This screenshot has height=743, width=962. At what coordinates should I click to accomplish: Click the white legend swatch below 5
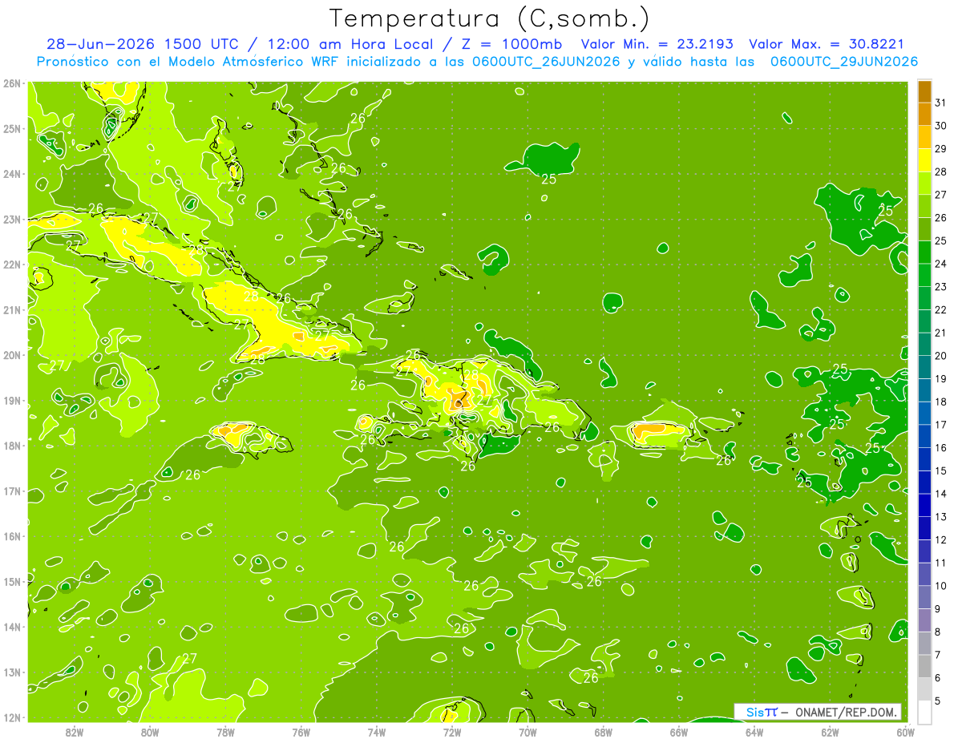click(924, 712)
